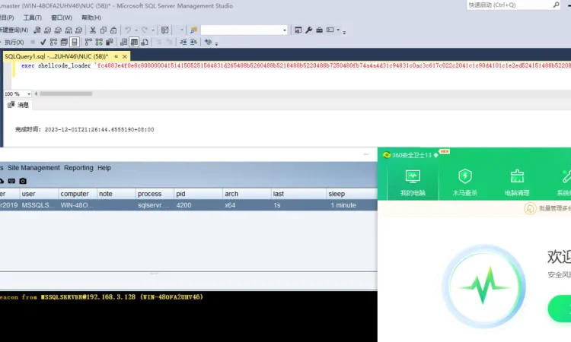The width and height of the screenshot is (571, 342).
Task: Open the 100 % zoom dropdown
Action: [29, 93]
